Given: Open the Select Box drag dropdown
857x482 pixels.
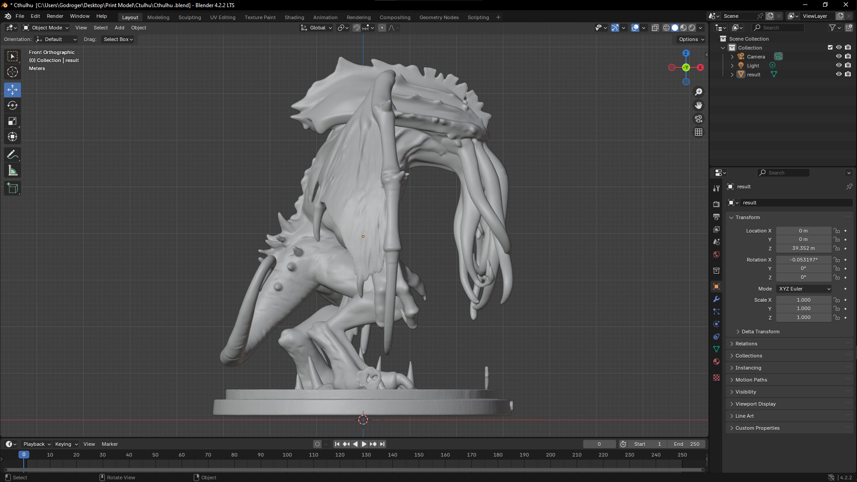Looking at the screenshot, I should click(118, 39).
